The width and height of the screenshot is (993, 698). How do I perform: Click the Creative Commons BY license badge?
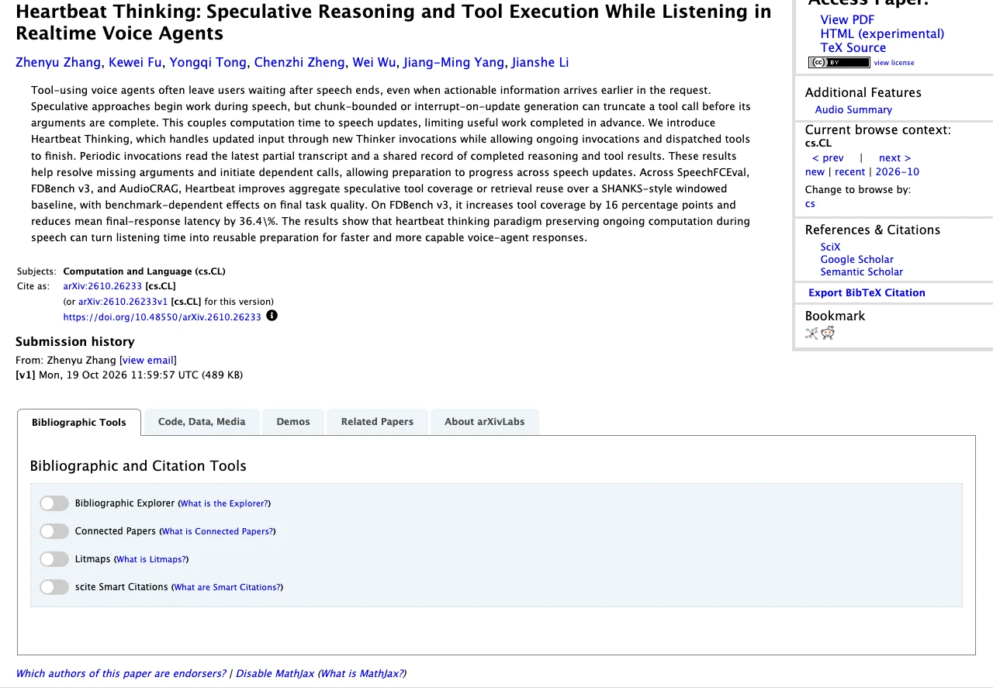[839, 63]
